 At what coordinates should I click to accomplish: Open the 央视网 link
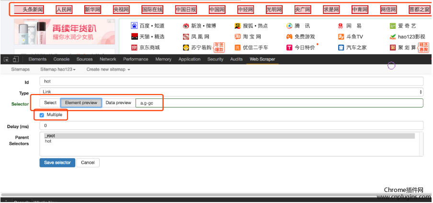(x=121, y=10)
